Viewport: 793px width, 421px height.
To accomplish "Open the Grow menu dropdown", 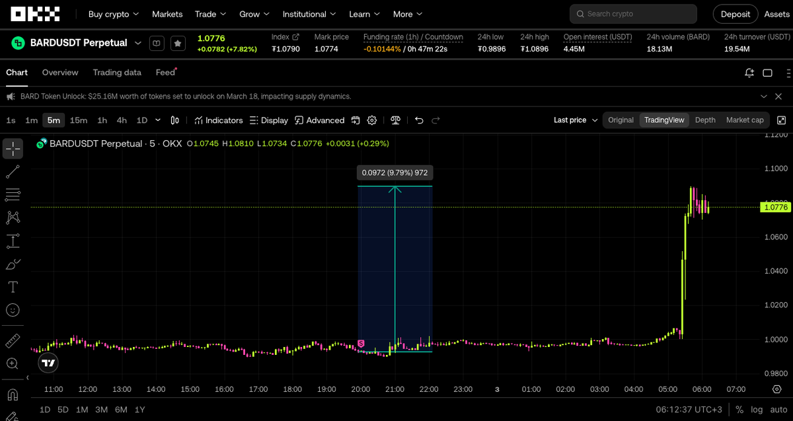I will pos(254,14).
